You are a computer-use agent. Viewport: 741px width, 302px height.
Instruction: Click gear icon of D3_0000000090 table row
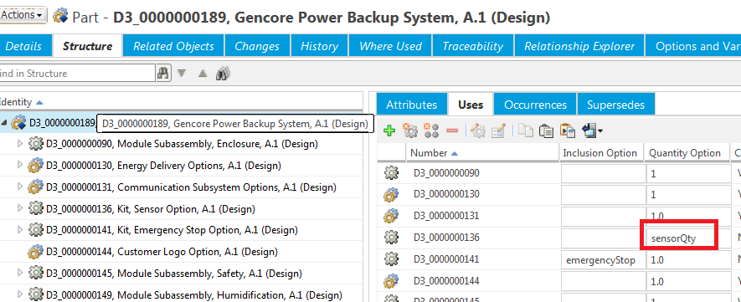[391, 172]
